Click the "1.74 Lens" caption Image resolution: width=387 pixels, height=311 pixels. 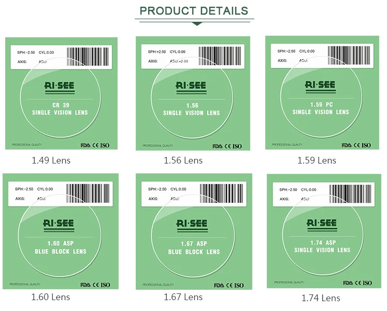click(x=321, y=298)
